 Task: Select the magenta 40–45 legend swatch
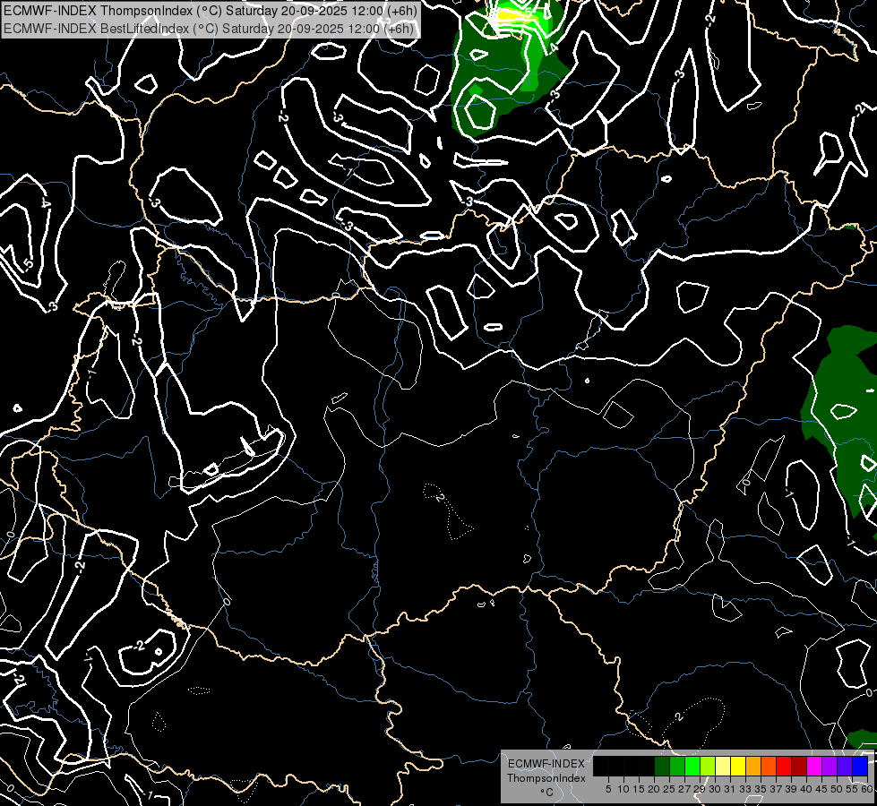[x=815, y=766]
